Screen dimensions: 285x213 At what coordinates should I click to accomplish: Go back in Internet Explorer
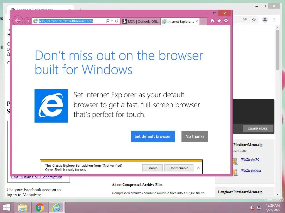[18, 21]
